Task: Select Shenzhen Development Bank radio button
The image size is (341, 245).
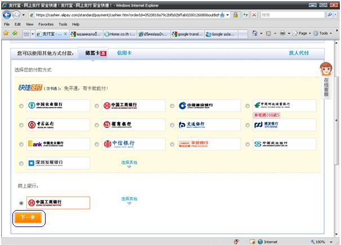Action: point(21,163)
